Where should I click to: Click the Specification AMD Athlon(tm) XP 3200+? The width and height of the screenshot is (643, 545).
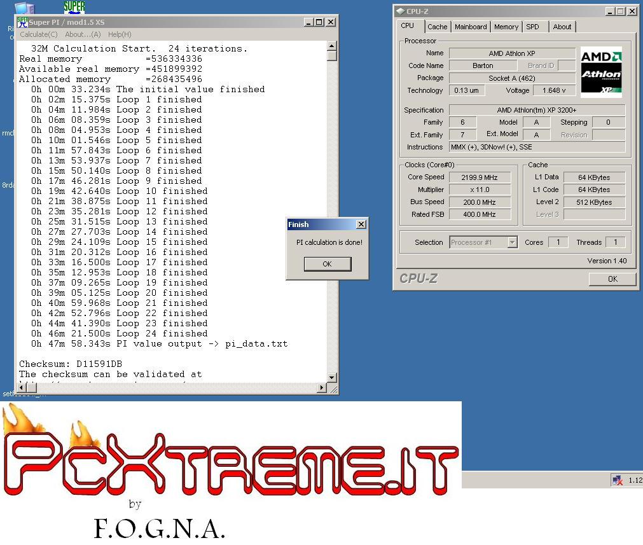tap(537, 110)
